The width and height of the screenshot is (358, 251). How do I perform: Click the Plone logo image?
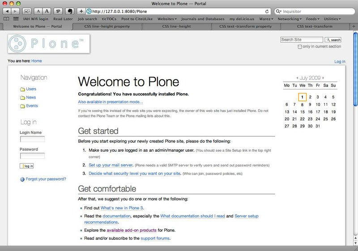49,43
